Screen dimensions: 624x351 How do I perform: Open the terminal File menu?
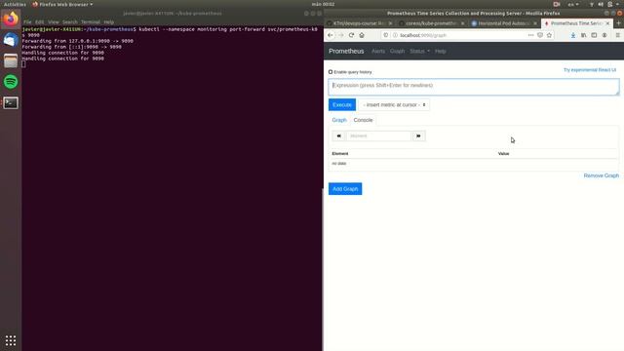pos(27,22)
